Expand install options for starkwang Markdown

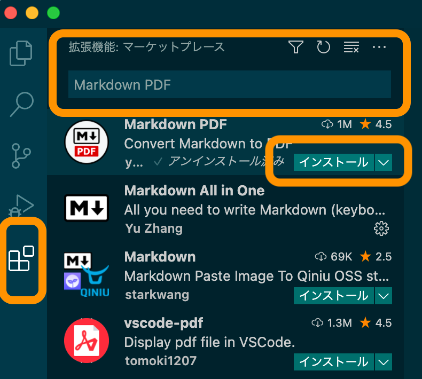click(x=383, y=296)
